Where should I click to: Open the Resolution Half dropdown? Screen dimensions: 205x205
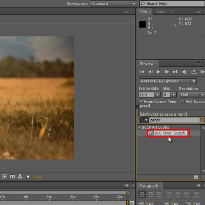192,95
